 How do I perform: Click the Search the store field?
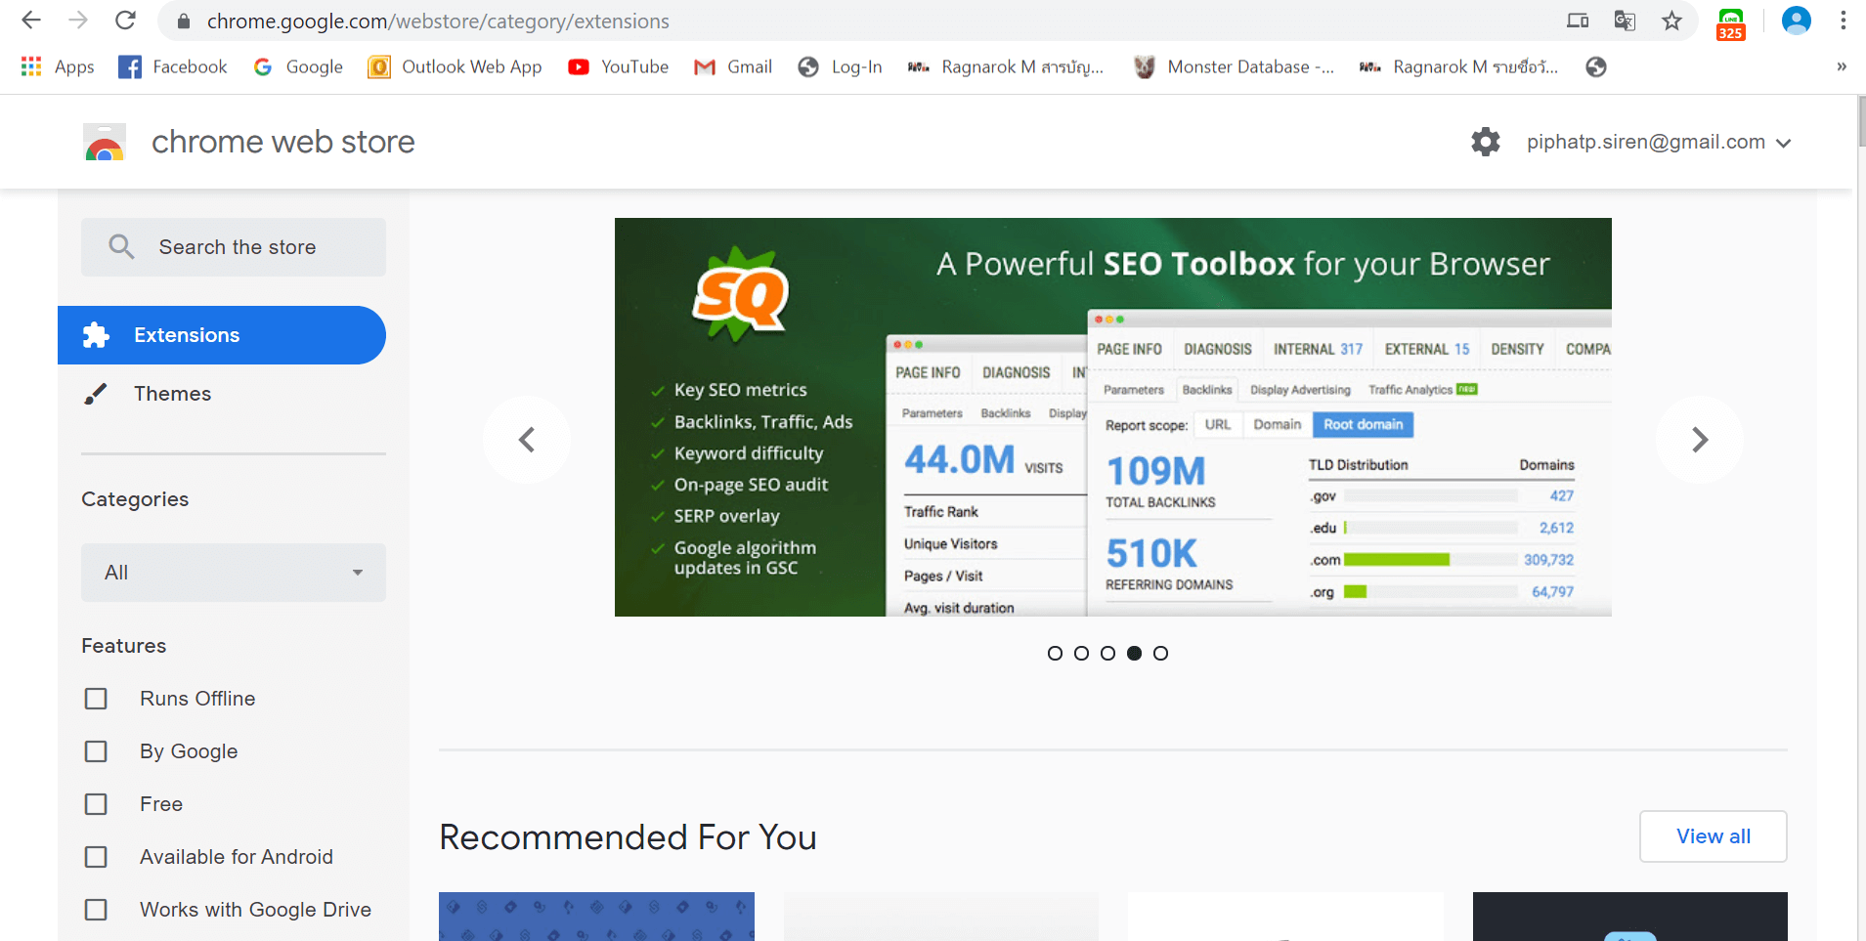[x=234, y=247]
